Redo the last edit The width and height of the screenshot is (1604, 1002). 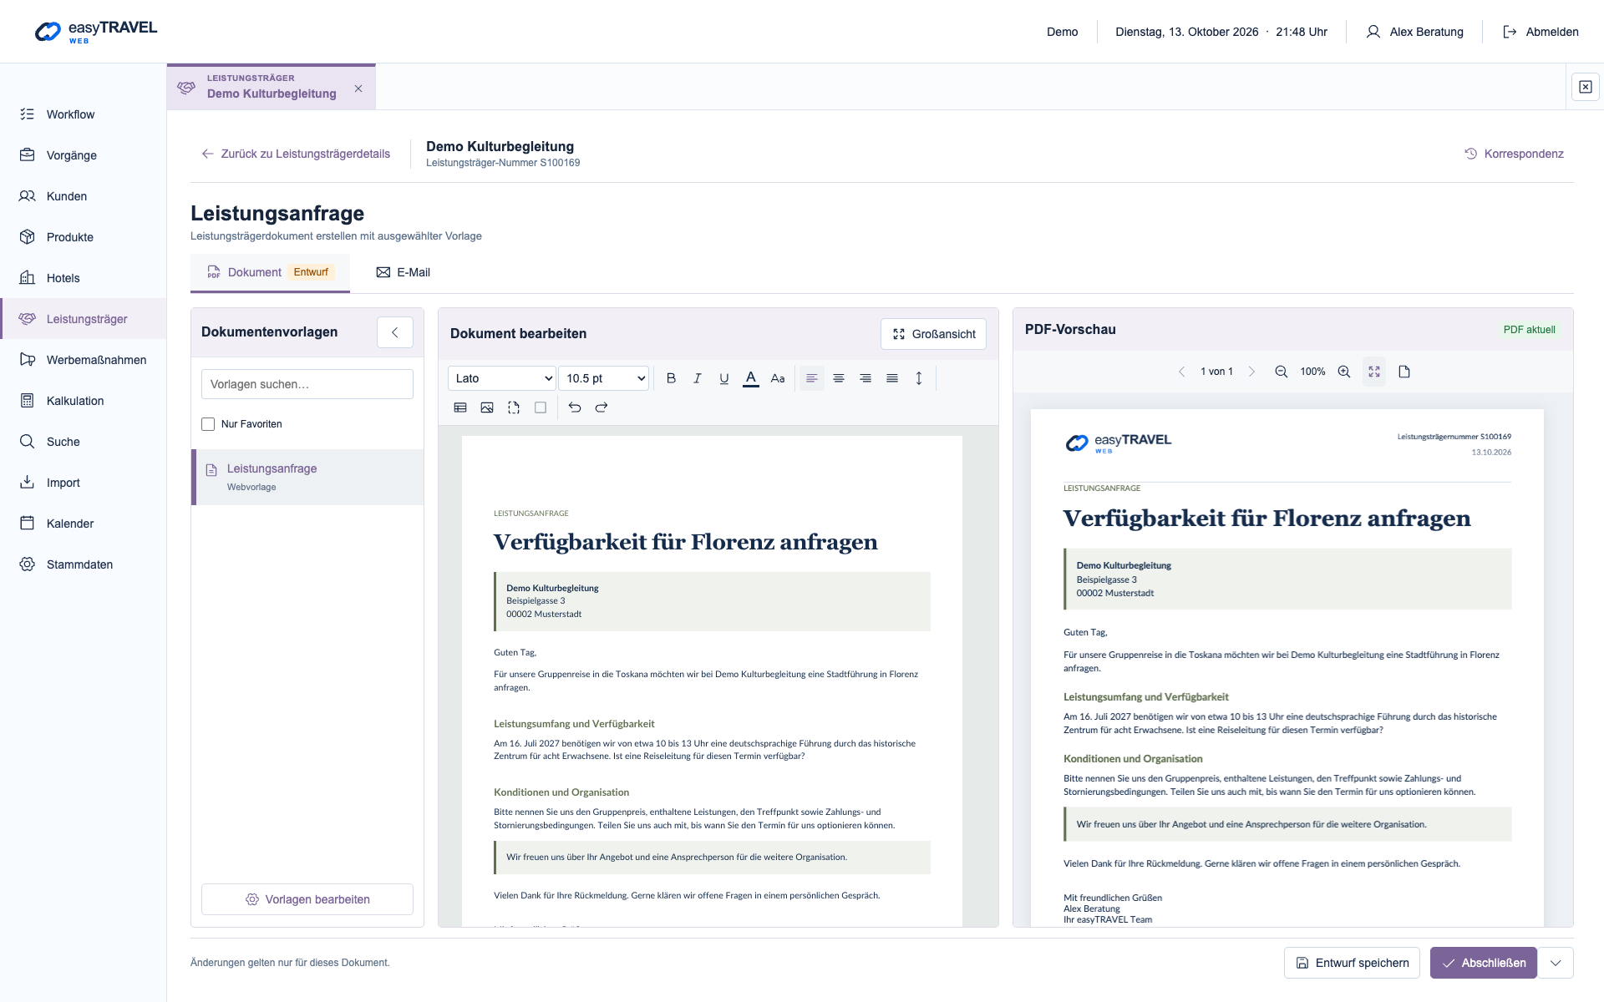601,407
